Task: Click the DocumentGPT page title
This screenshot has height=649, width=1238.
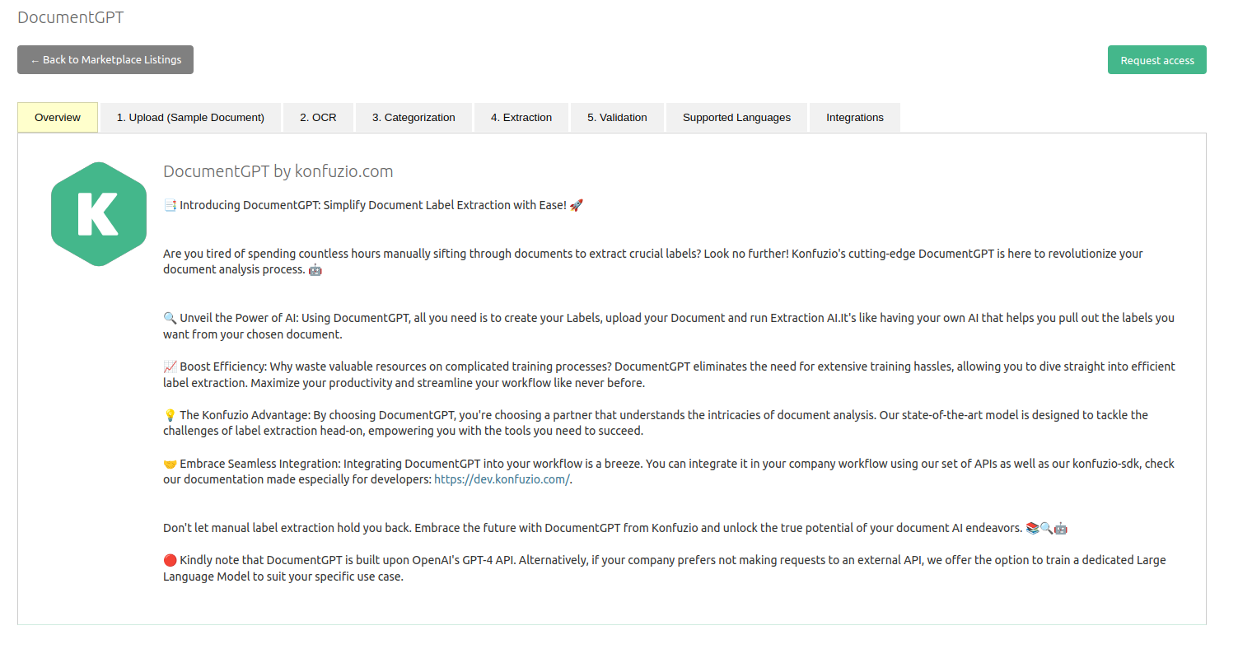Action: coord(71,17)
